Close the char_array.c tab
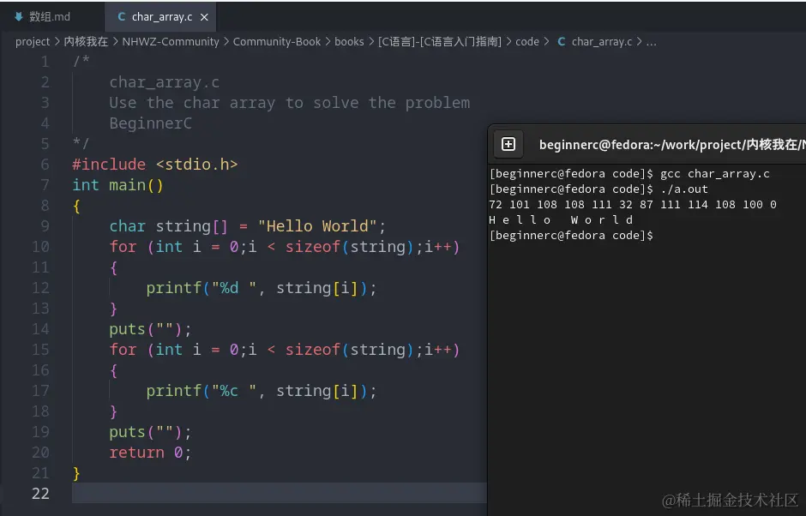The width and height of the screenshot is (806, 516). click(204, 17)
